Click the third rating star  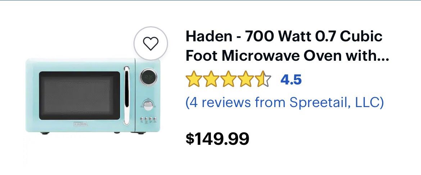228,79
